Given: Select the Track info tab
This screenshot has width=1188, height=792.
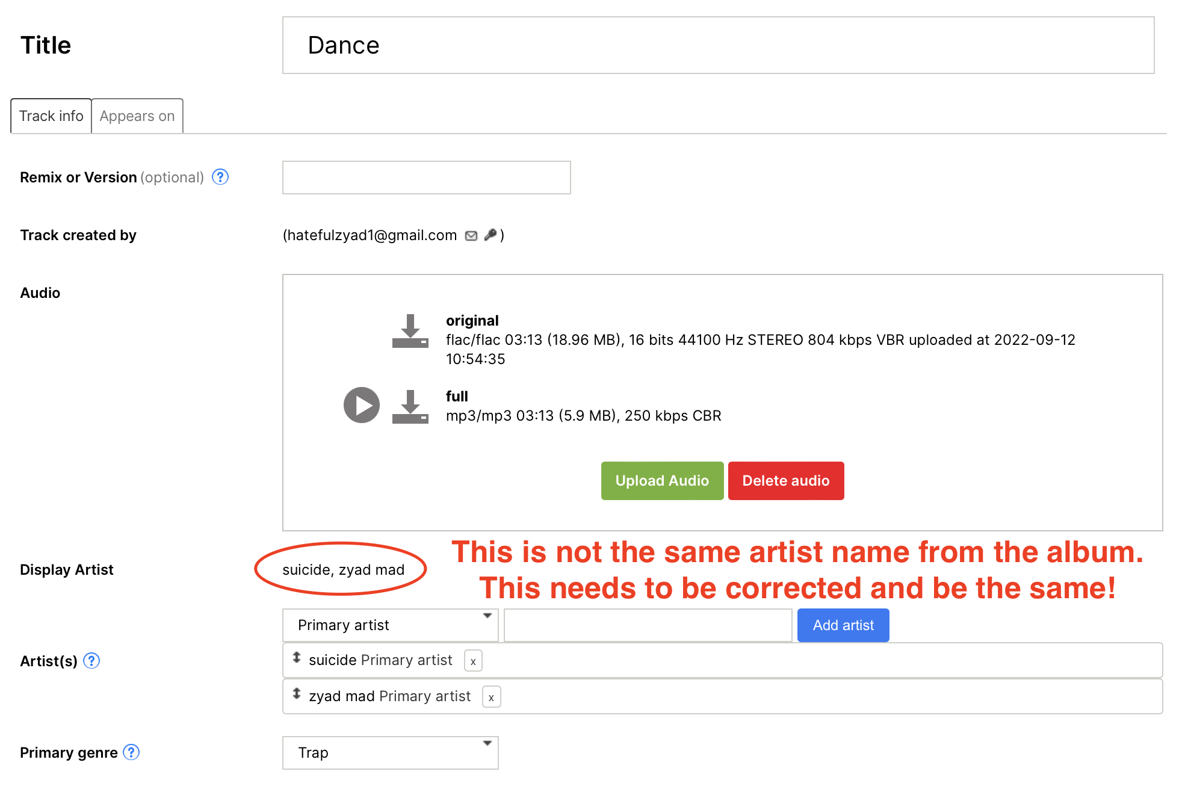Looking at the screenshot, I should coord(51,116).
